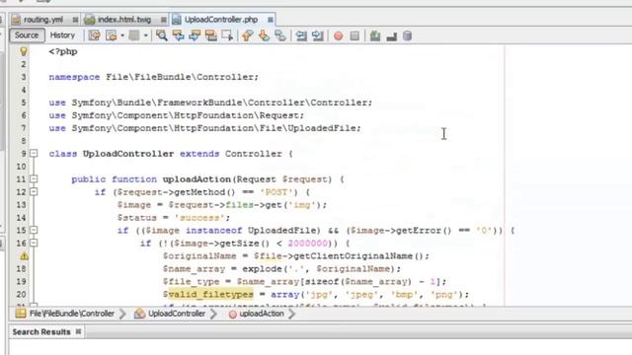The width and height of the screenshot is (632, 355).
Task: Click the 'namespace' keyword on line 3
Action: point(74,77)
